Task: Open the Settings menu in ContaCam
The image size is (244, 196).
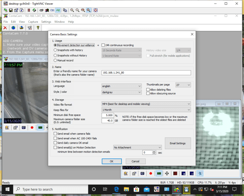Action: tap(46, 22)
